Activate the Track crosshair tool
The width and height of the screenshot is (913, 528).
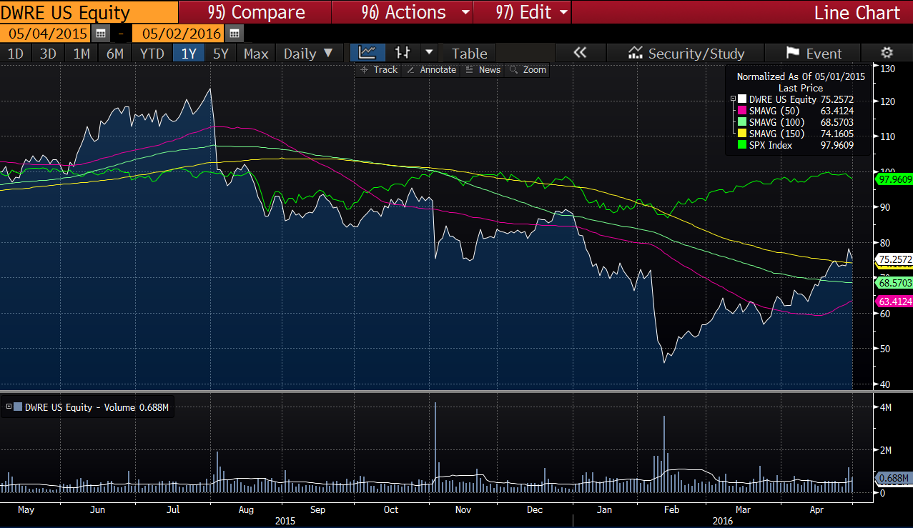[x=379, y=69]
